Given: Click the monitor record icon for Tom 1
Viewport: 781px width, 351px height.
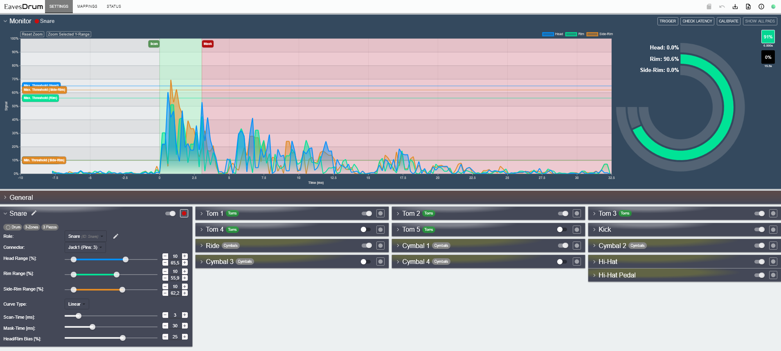Looking at the screenshot, I should (x=380, y=213).
